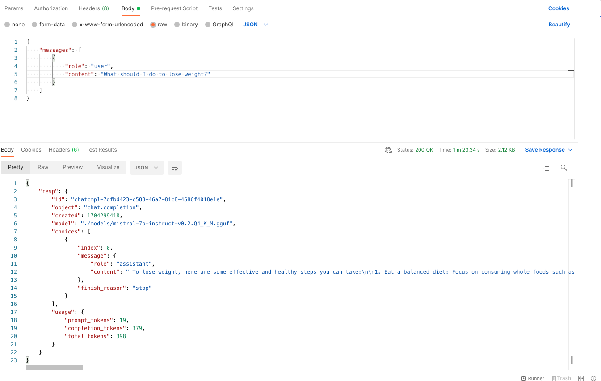Image resolution: width=601 pixels, height=381 pixels.
Task: Switch to the Pre-request Script tab
Action: click(174, 8)
